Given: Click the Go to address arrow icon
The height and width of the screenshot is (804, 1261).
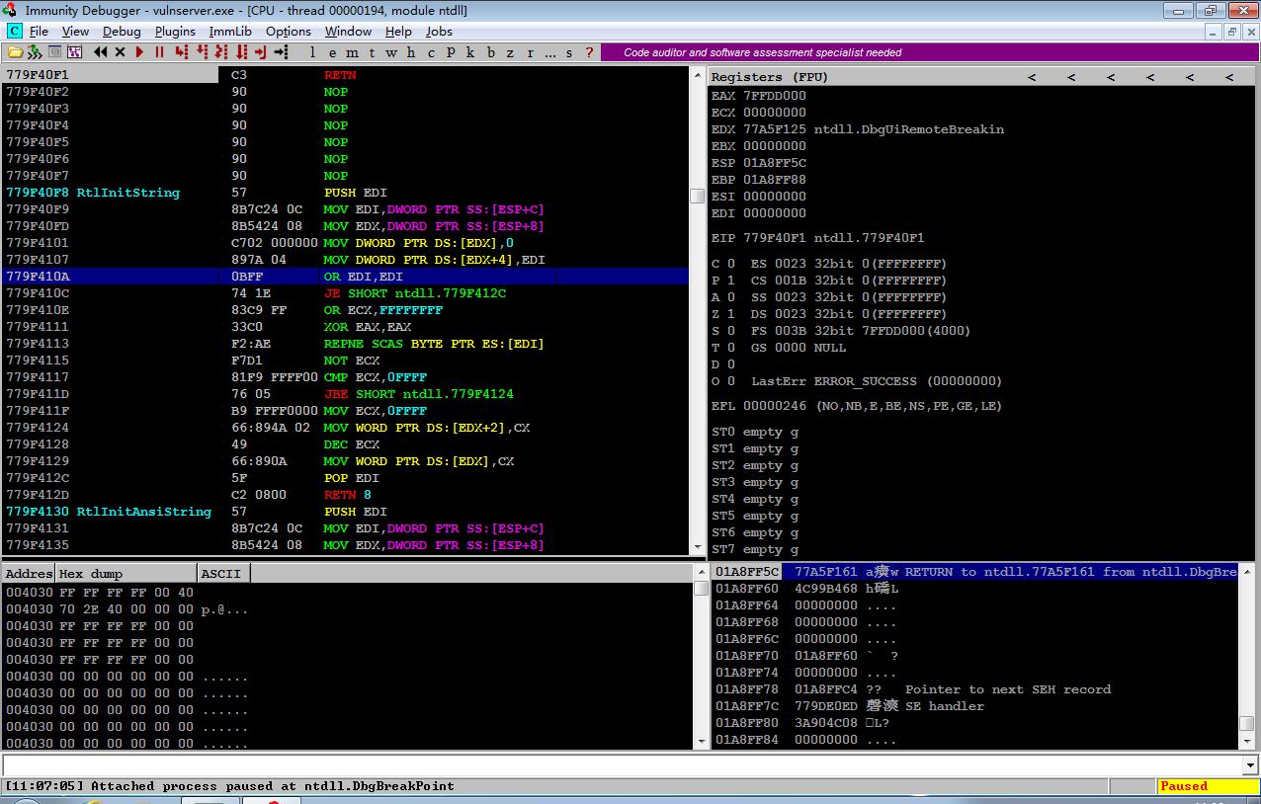Looking at the screenshot, I should pos(281,52).
